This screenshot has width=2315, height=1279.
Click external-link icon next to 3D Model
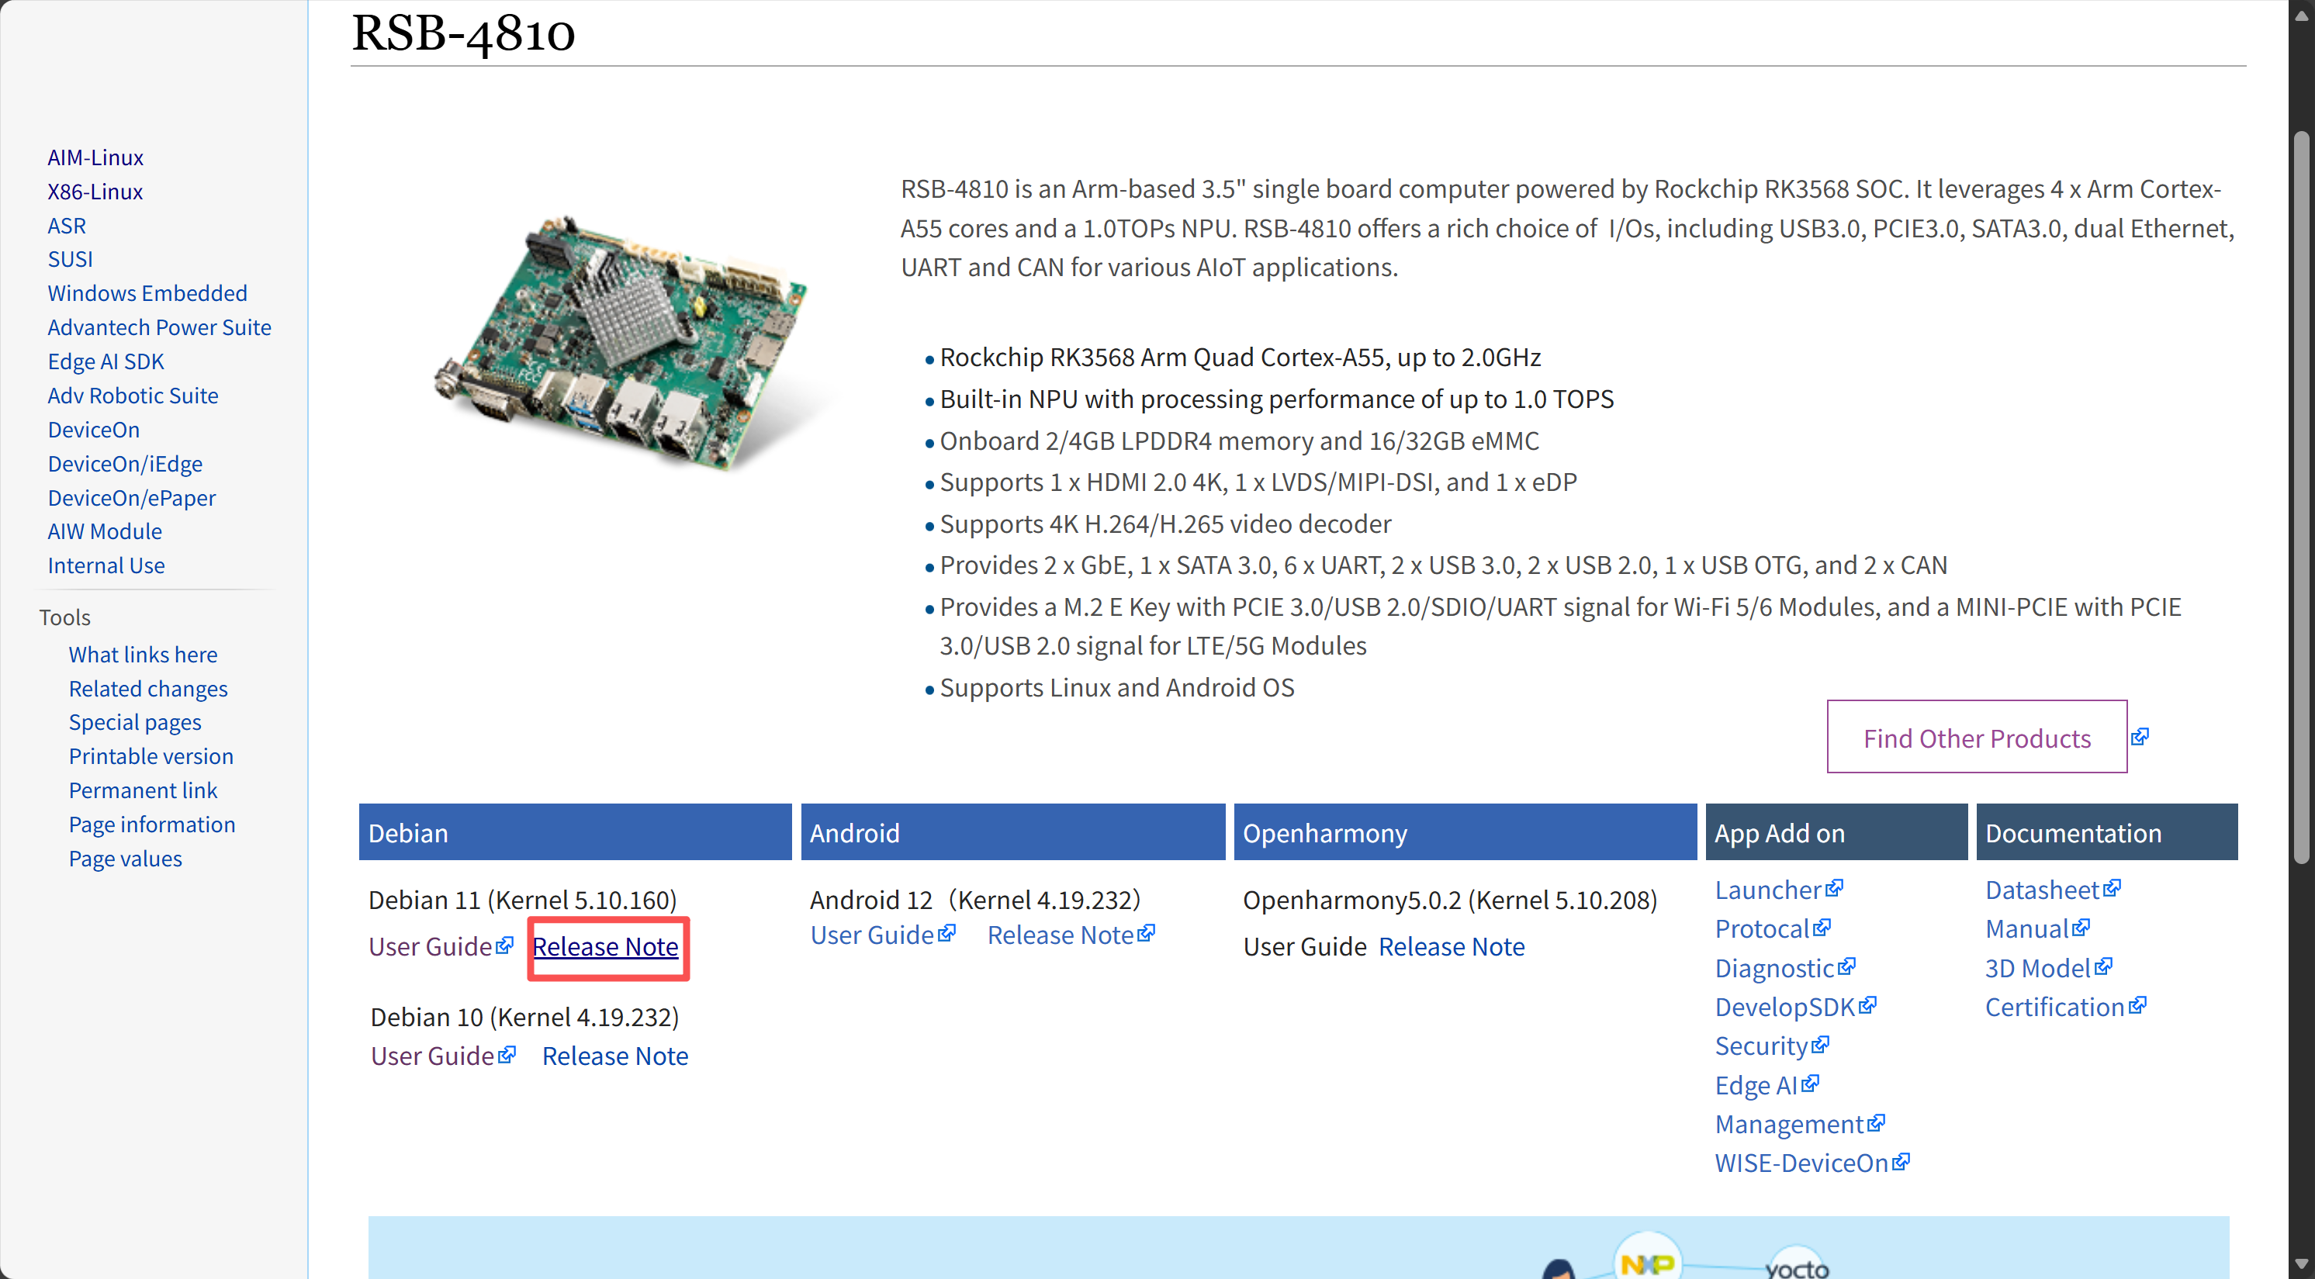tap(2104, 966)
